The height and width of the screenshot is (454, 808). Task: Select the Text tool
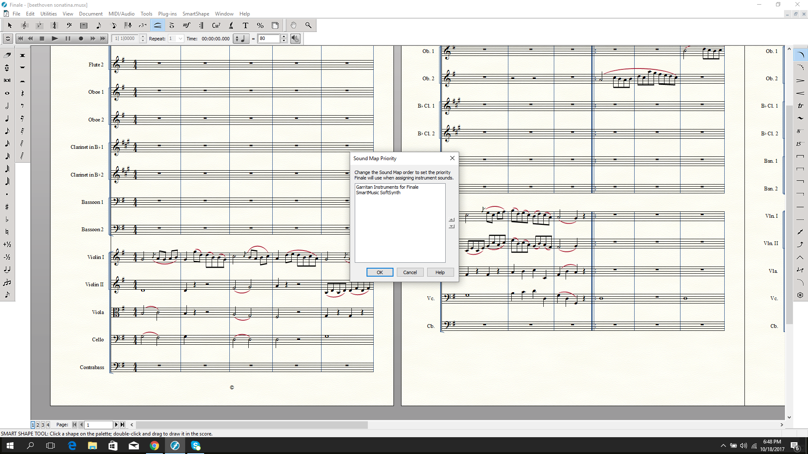coord(245,26)
